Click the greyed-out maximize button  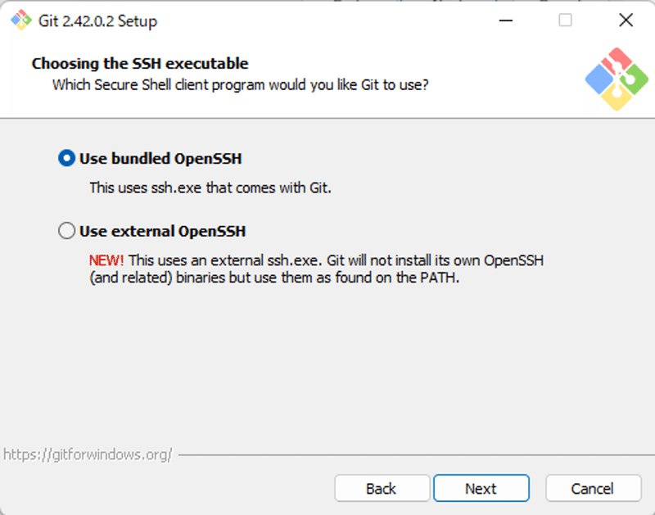(565, 20)
